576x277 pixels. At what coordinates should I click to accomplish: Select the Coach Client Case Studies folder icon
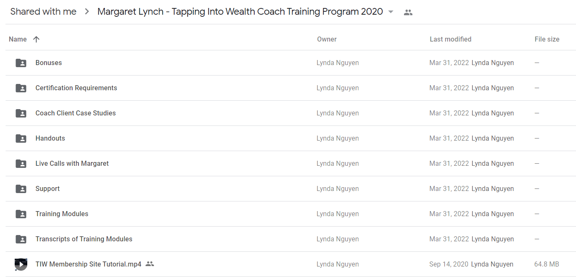[x=21, y=113]
